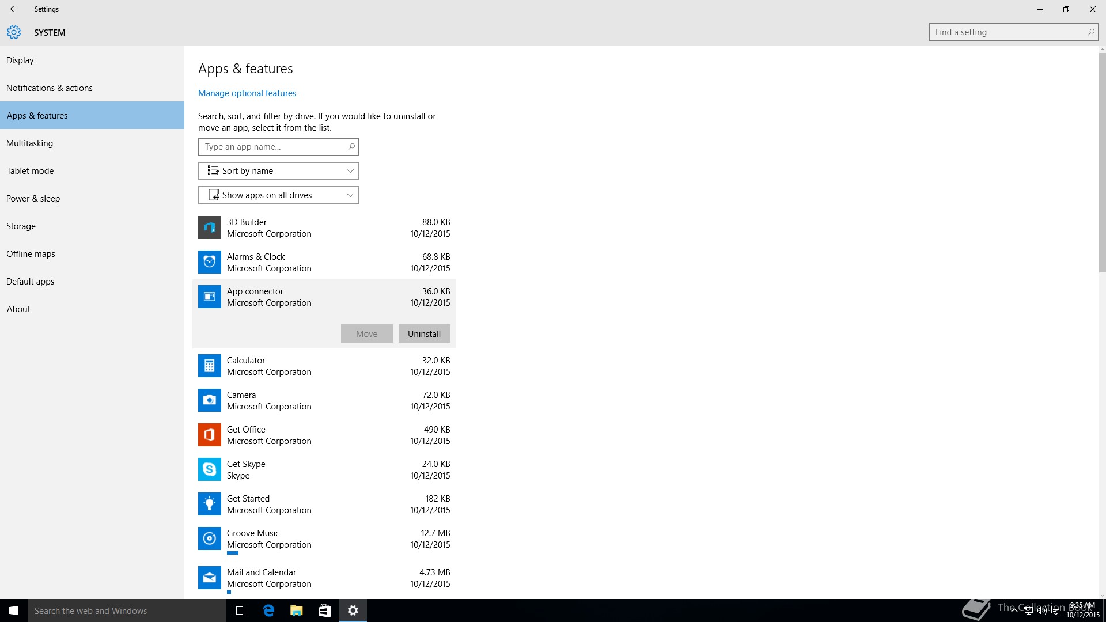Click the 4.73 MB size value

click(x=435, y=572)
